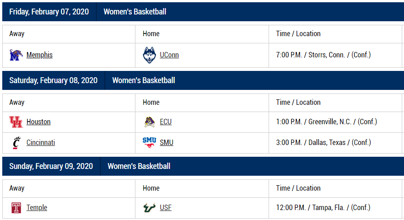Click the 7:00 P.M. Storrs, Conn. game details
404x220 pixels.
(x=323, y=55)
